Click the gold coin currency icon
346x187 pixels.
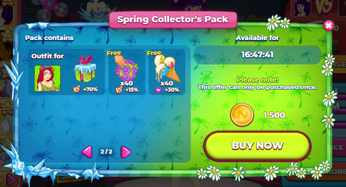click(x=242, y=115)
